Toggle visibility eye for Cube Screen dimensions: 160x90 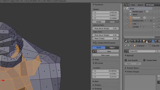pos(154,23)
